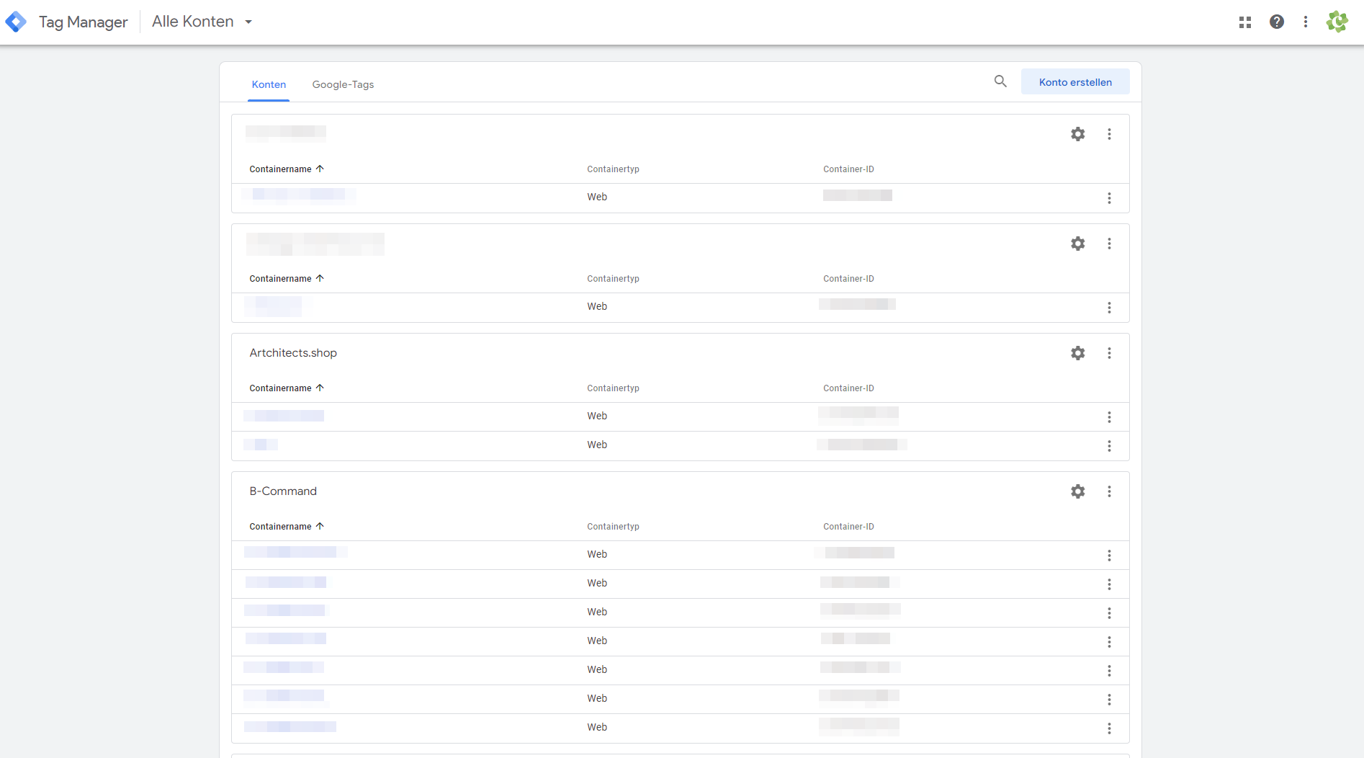Open first blurred container under Artchitects.shop
1364x758 pixels.
(x=284, y=416)
